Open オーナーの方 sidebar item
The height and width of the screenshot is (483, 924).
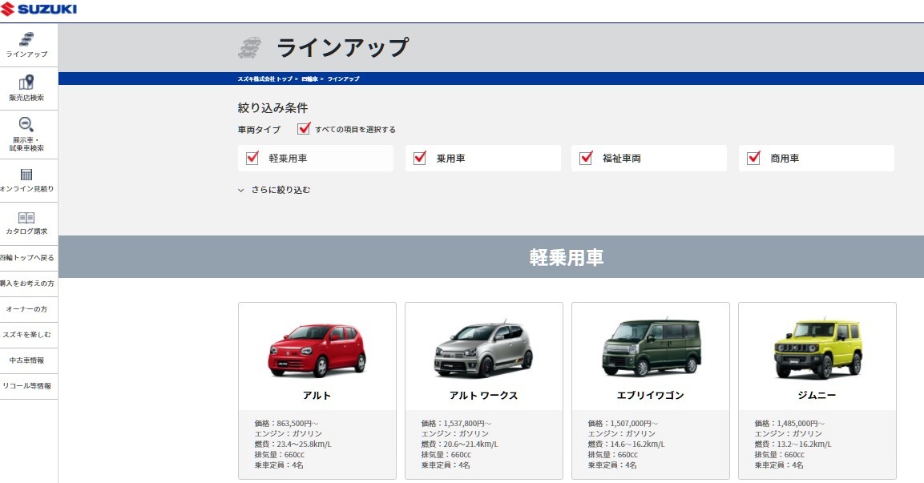(x=27, y=309)
